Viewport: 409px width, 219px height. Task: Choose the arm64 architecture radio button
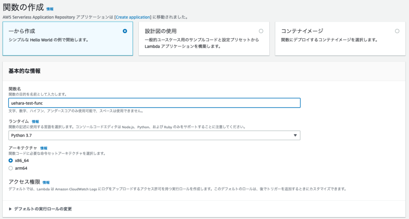coord(11,168)
